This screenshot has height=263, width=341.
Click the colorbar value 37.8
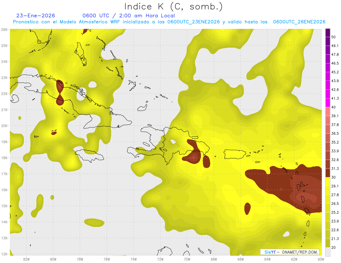[335, 125]
